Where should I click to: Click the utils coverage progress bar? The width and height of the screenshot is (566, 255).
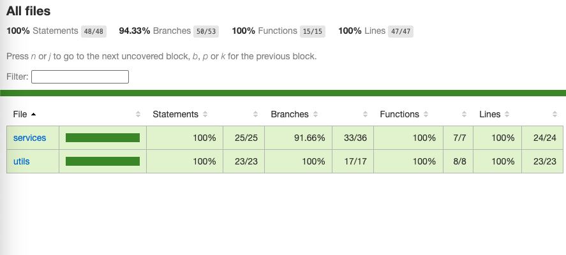click(103, 161)
